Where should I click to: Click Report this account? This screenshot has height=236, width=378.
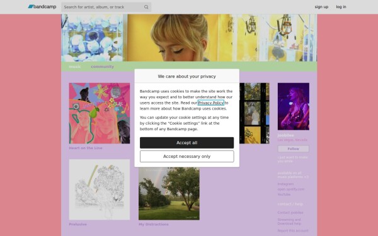(293, 231)
